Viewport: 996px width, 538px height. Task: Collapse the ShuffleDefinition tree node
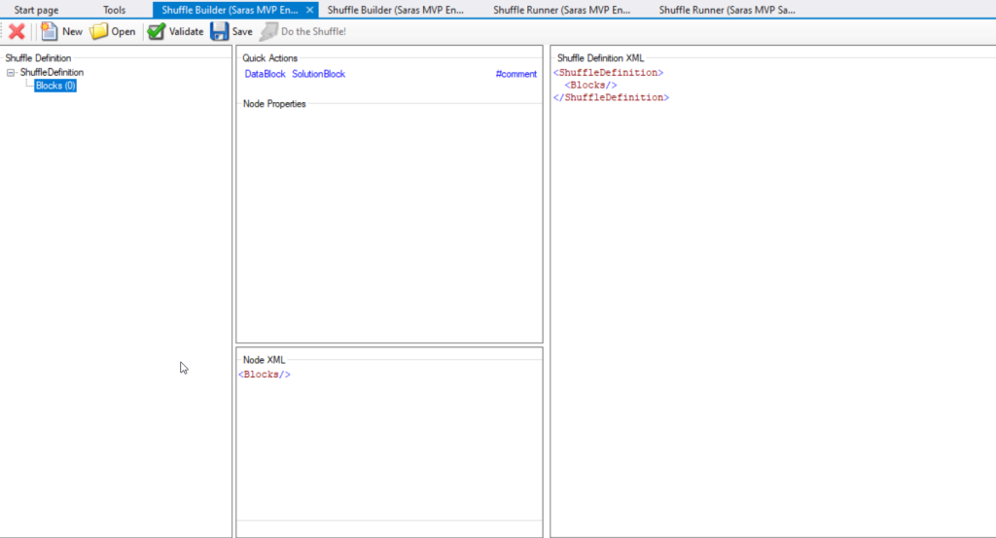click(11, 72)
